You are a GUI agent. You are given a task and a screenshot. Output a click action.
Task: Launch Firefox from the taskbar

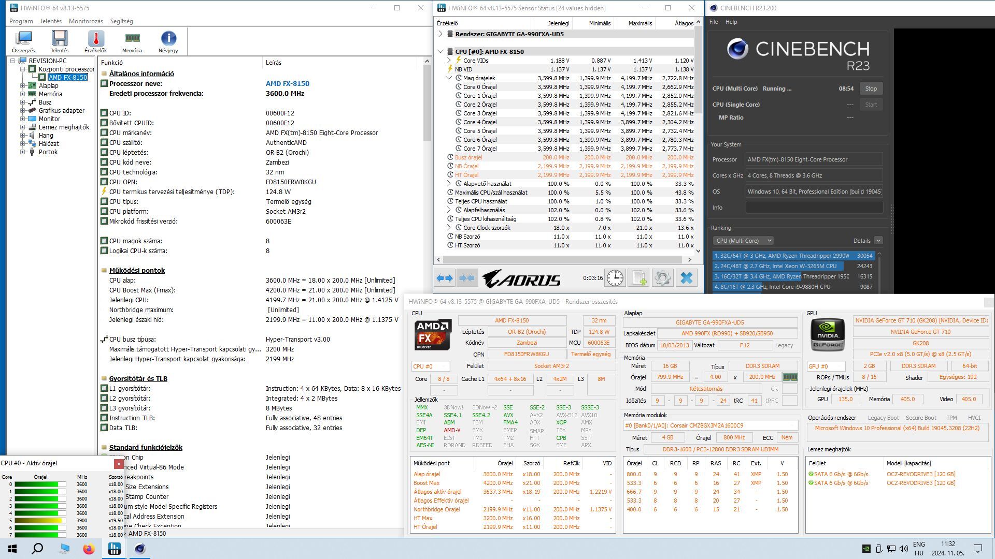tap(89, 549)
